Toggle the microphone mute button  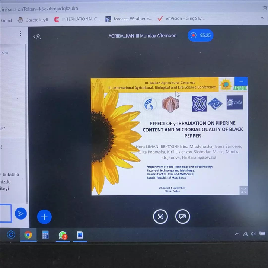click(160, 217)
